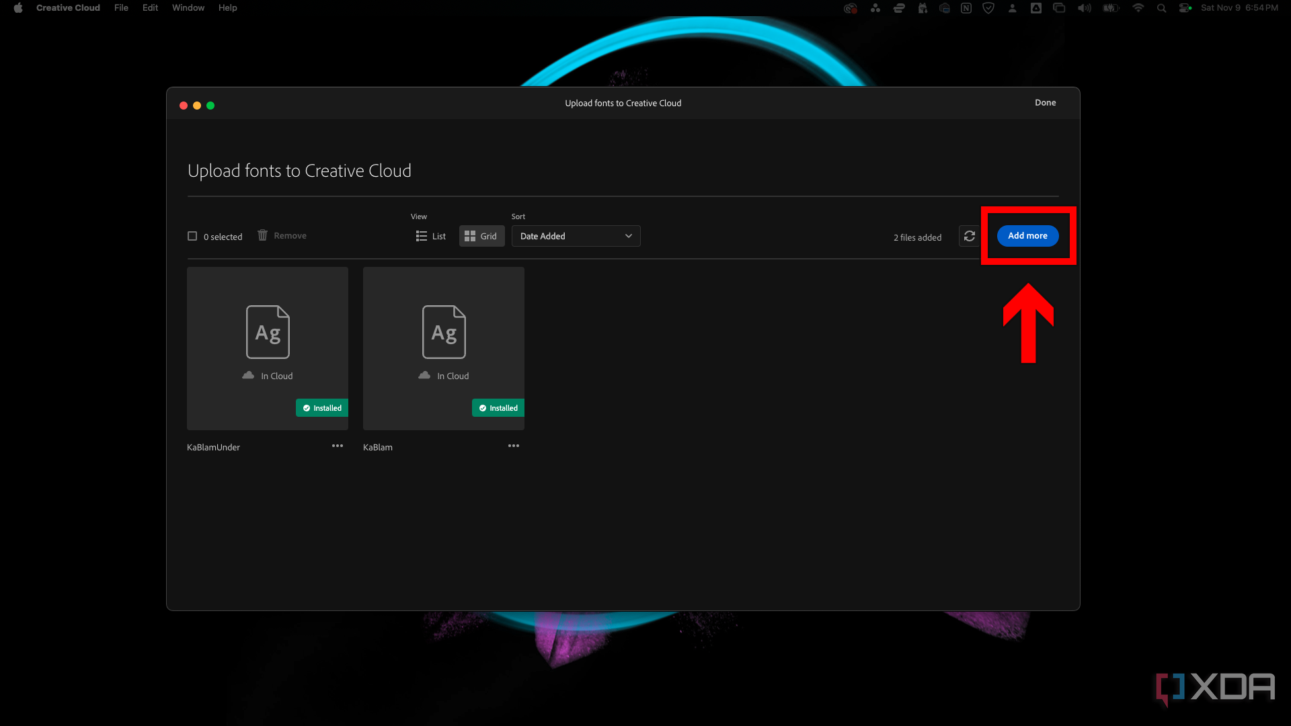Click the shield icon in menu bar
Screen dimensions: 1291x726
coord(988,8)
